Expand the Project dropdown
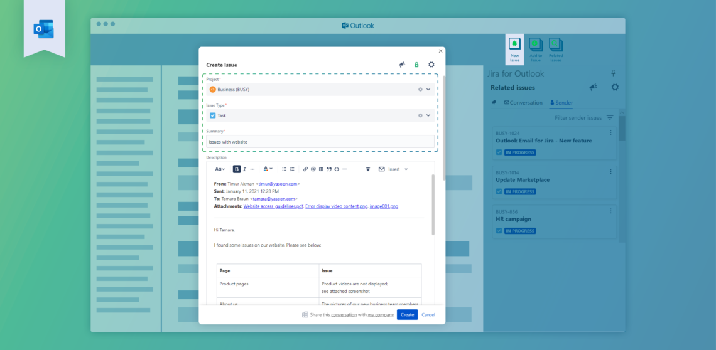This screenshot has width=716, height=350. (x=428, y=90)
